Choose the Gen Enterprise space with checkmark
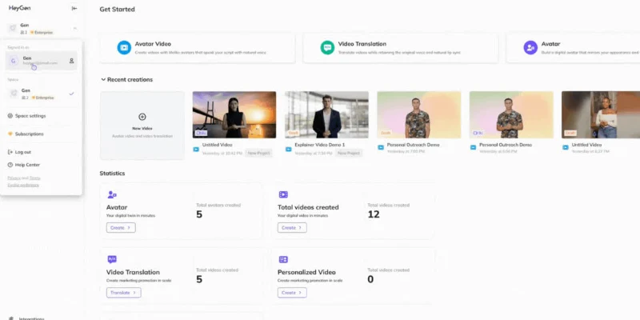The height and width of the screenshot is (320, 640). (x=42, y=94)
